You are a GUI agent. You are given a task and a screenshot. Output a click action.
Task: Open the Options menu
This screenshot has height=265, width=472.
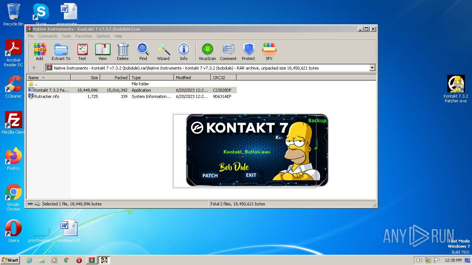pos(103,36)
